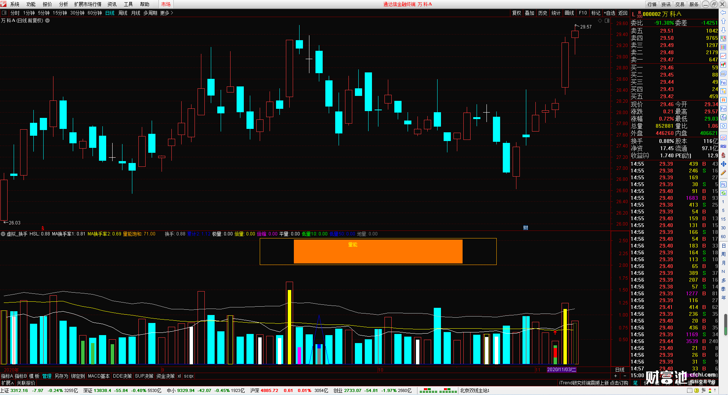Image resolution: width=728 pixels, height=395 pixels.
Task: Click the diamond icon at chart top-right
Action: tap(600, 20)
